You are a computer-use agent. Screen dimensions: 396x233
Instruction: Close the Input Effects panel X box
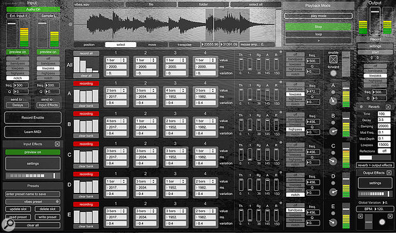point(57,144)
